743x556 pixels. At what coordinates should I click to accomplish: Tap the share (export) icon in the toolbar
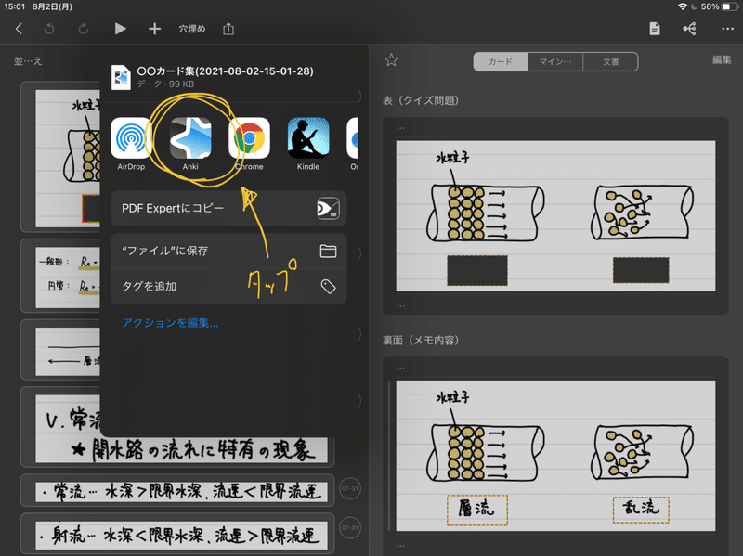[228, 29]
